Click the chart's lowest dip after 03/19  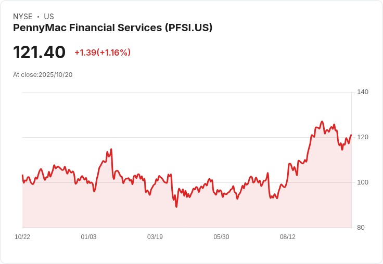tap(176, 207)
